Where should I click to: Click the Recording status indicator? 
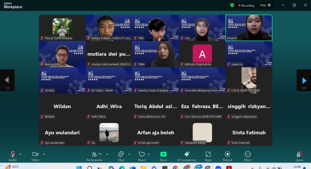pyautogui.click(x=246, y=5)
